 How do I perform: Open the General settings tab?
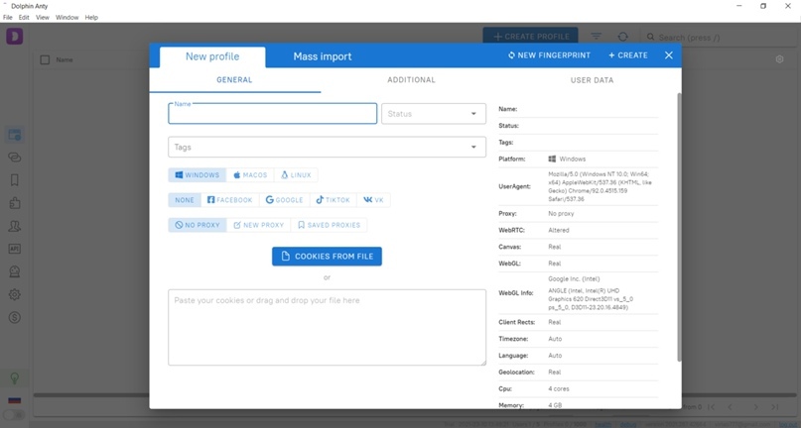point(234,80)
